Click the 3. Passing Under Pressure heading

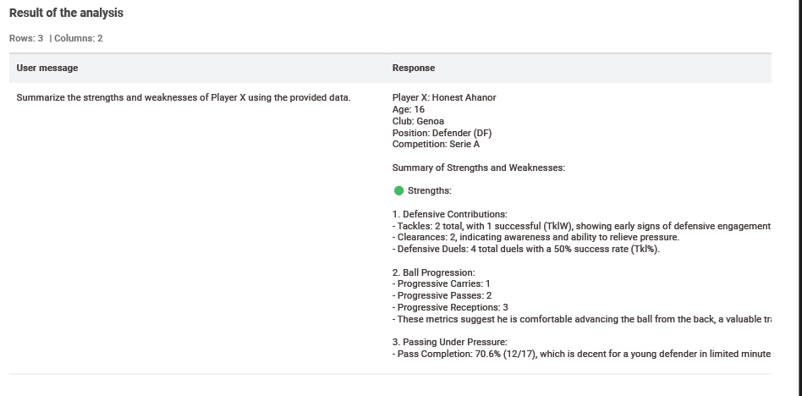click(x=449, y=343)
